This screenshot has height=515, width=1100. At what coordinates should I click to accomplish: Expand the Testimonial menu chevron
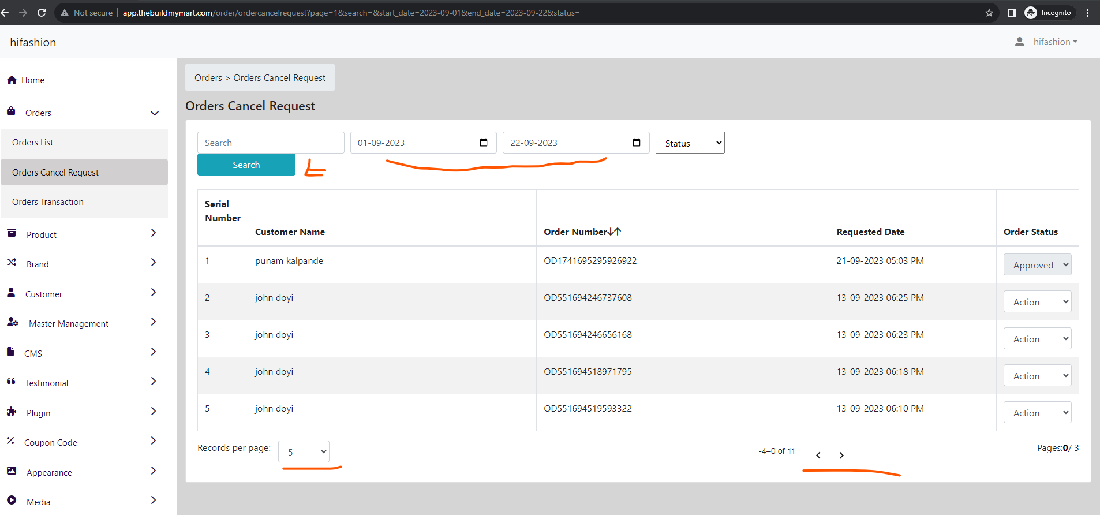(x=154, y=381)
